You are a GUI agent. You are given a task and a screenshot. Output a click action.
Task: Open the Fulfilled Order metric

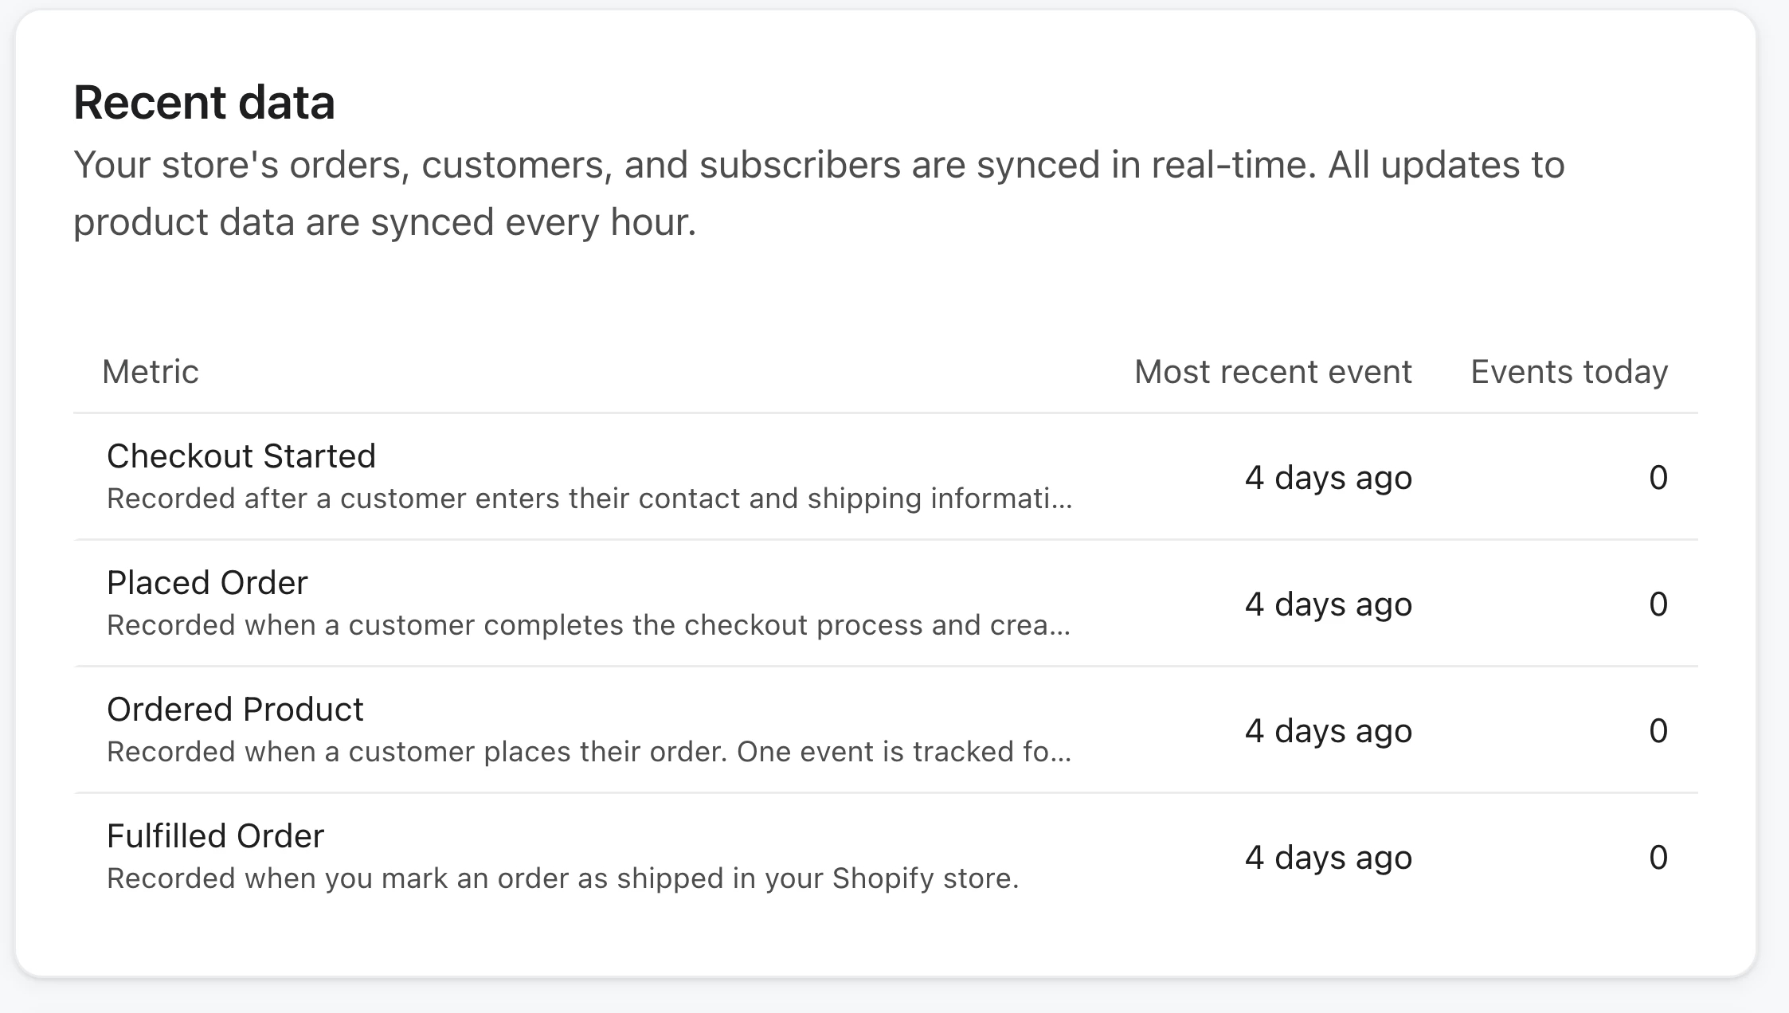pyautogui.click(x=215, y=836)
